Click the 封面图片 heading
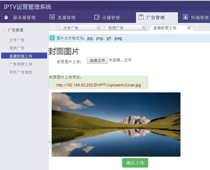 pyautogui.click(x=64, y=51)
